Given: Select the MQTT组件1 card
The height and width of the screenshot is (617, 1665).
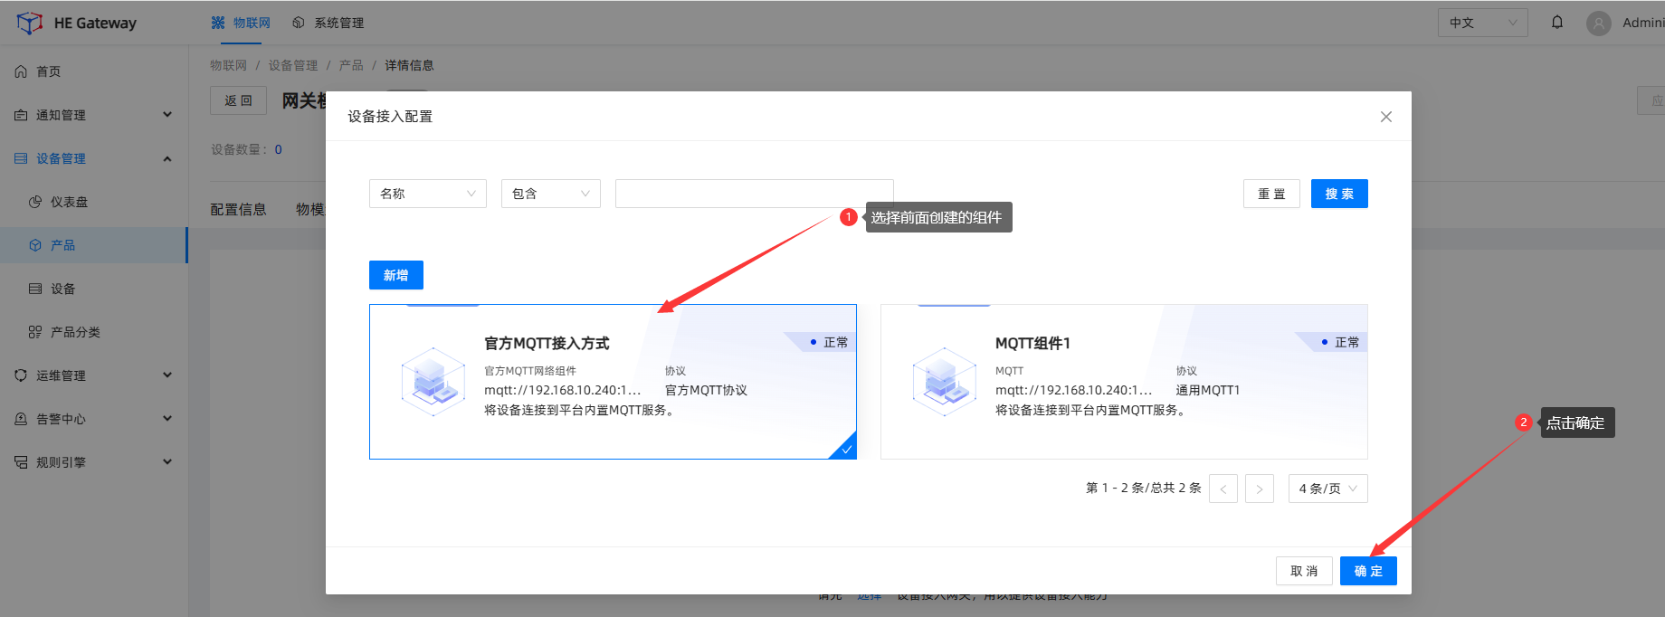Looking at the screenshot, I should click(1123, 381).
